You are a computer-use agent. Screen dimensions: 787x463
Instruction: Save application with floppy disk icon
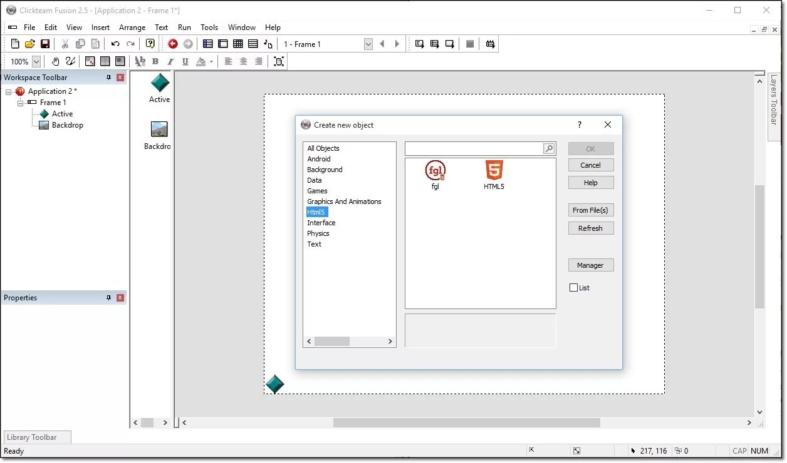(x=45, y=44)
